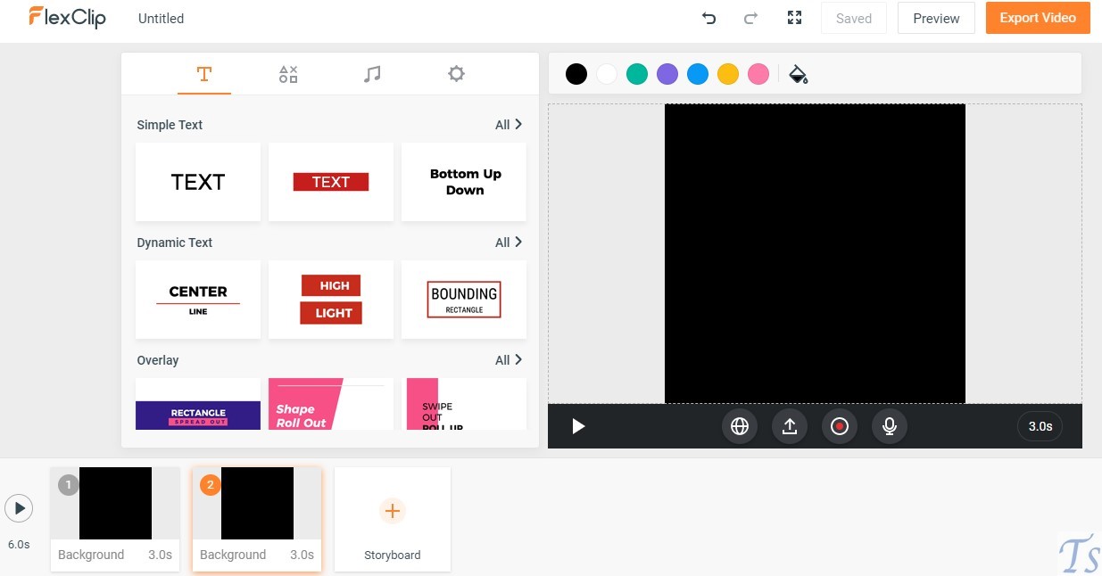Open the settings gear tab
The height and width of the screenshot is (576, 1102).
[456, 74]
